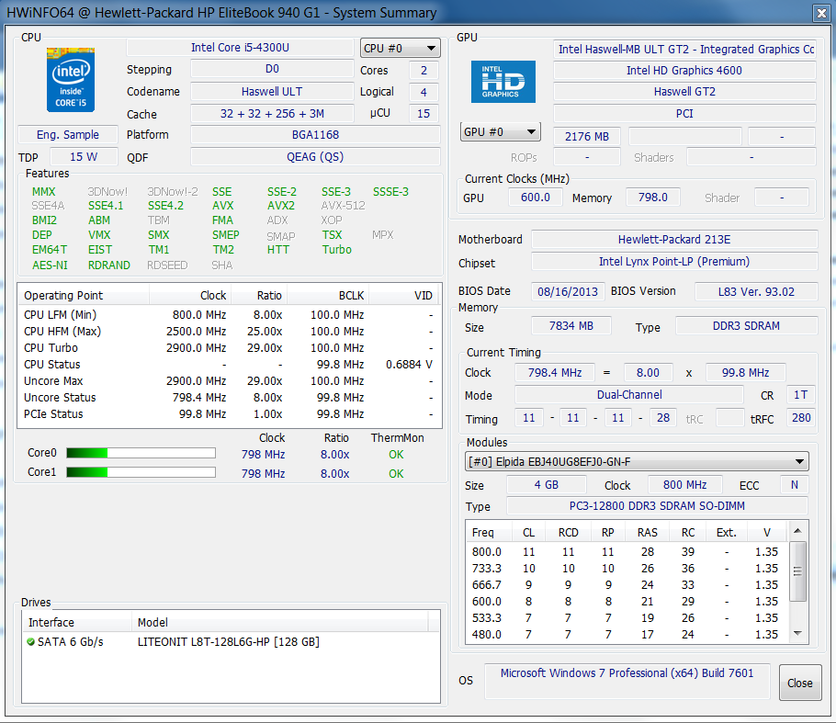Screen dimensions: 836x723
Task: Click the RDRAND feature label
Action: [108, 265]
